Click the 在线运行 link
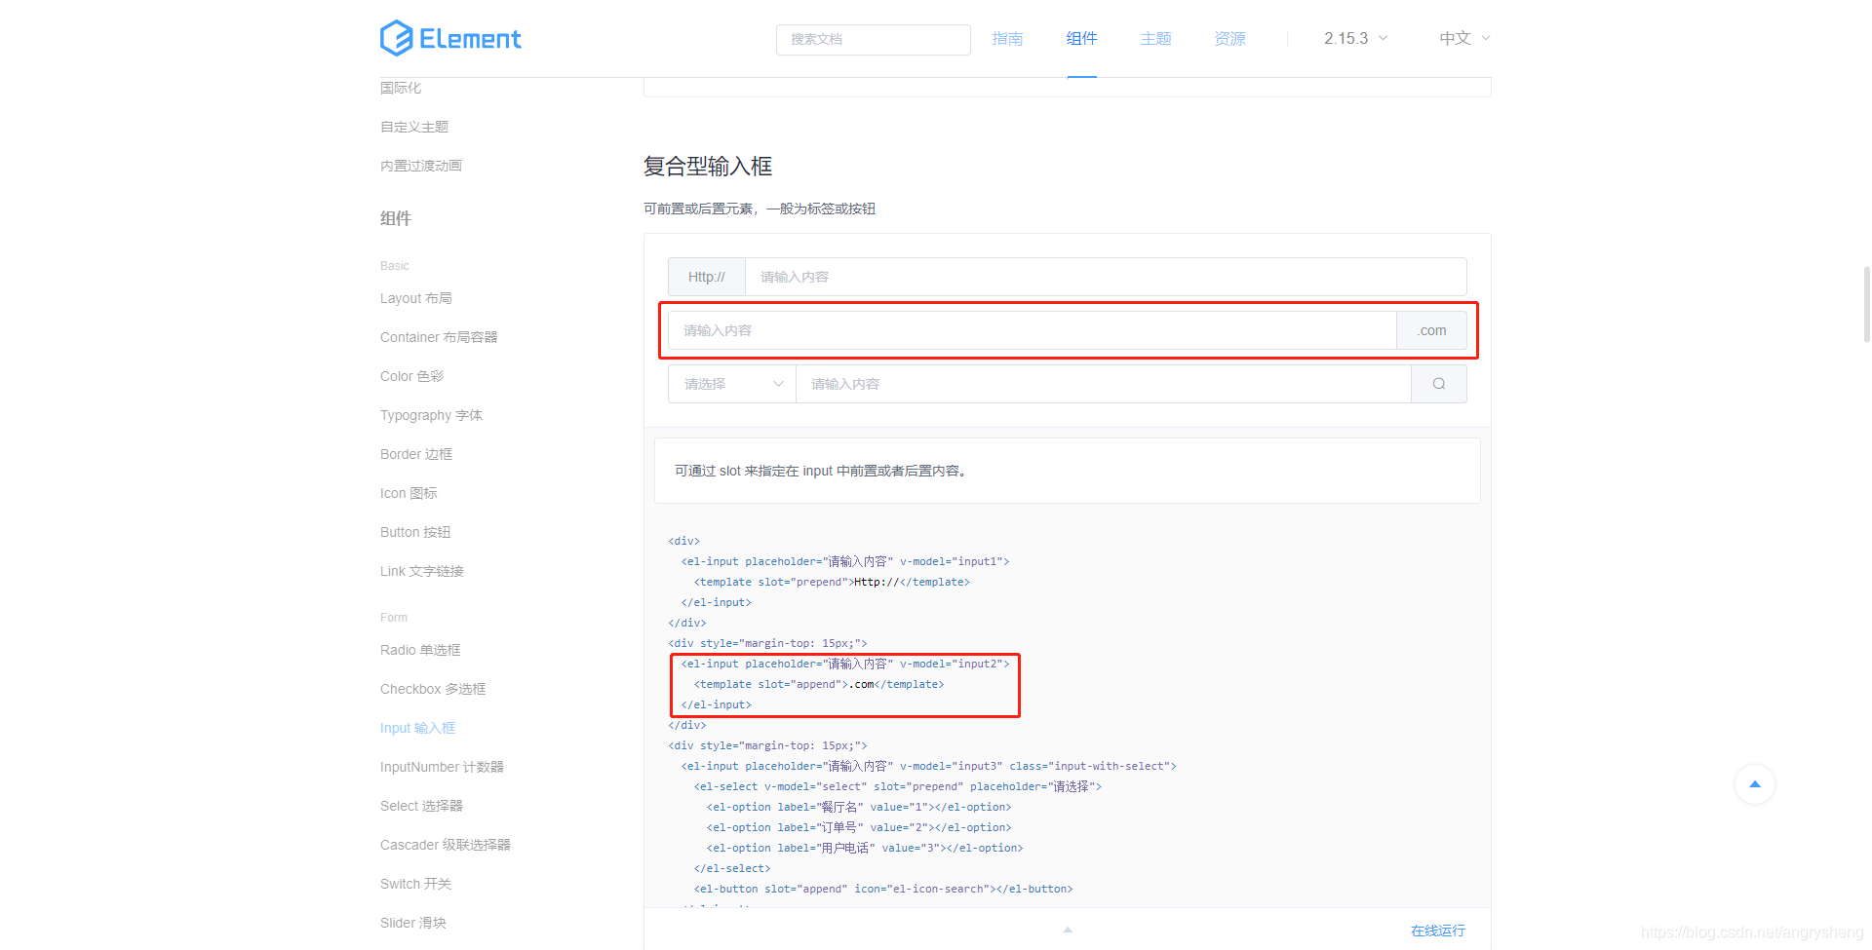Viewport: 1872px width, 950px height. coord(1436,930)
